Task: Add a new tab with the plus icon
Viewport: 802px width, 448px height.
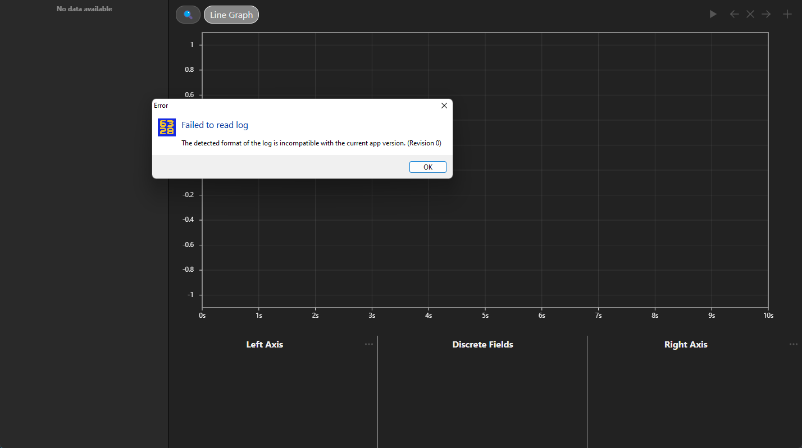Action: coord(787,14)
